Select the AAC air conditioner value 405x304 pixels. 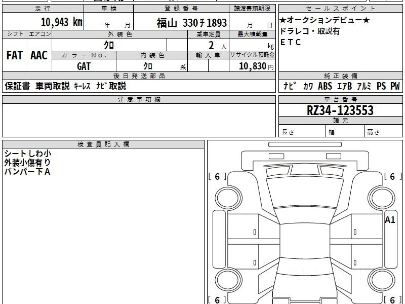39,55
